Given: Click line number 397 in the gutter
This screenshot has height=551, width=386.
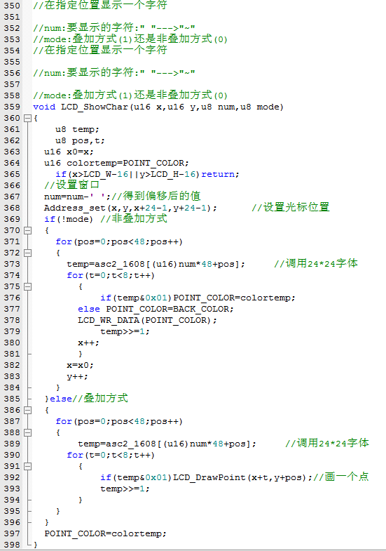Looking at the screenshot, I should [x=12, y=533].
